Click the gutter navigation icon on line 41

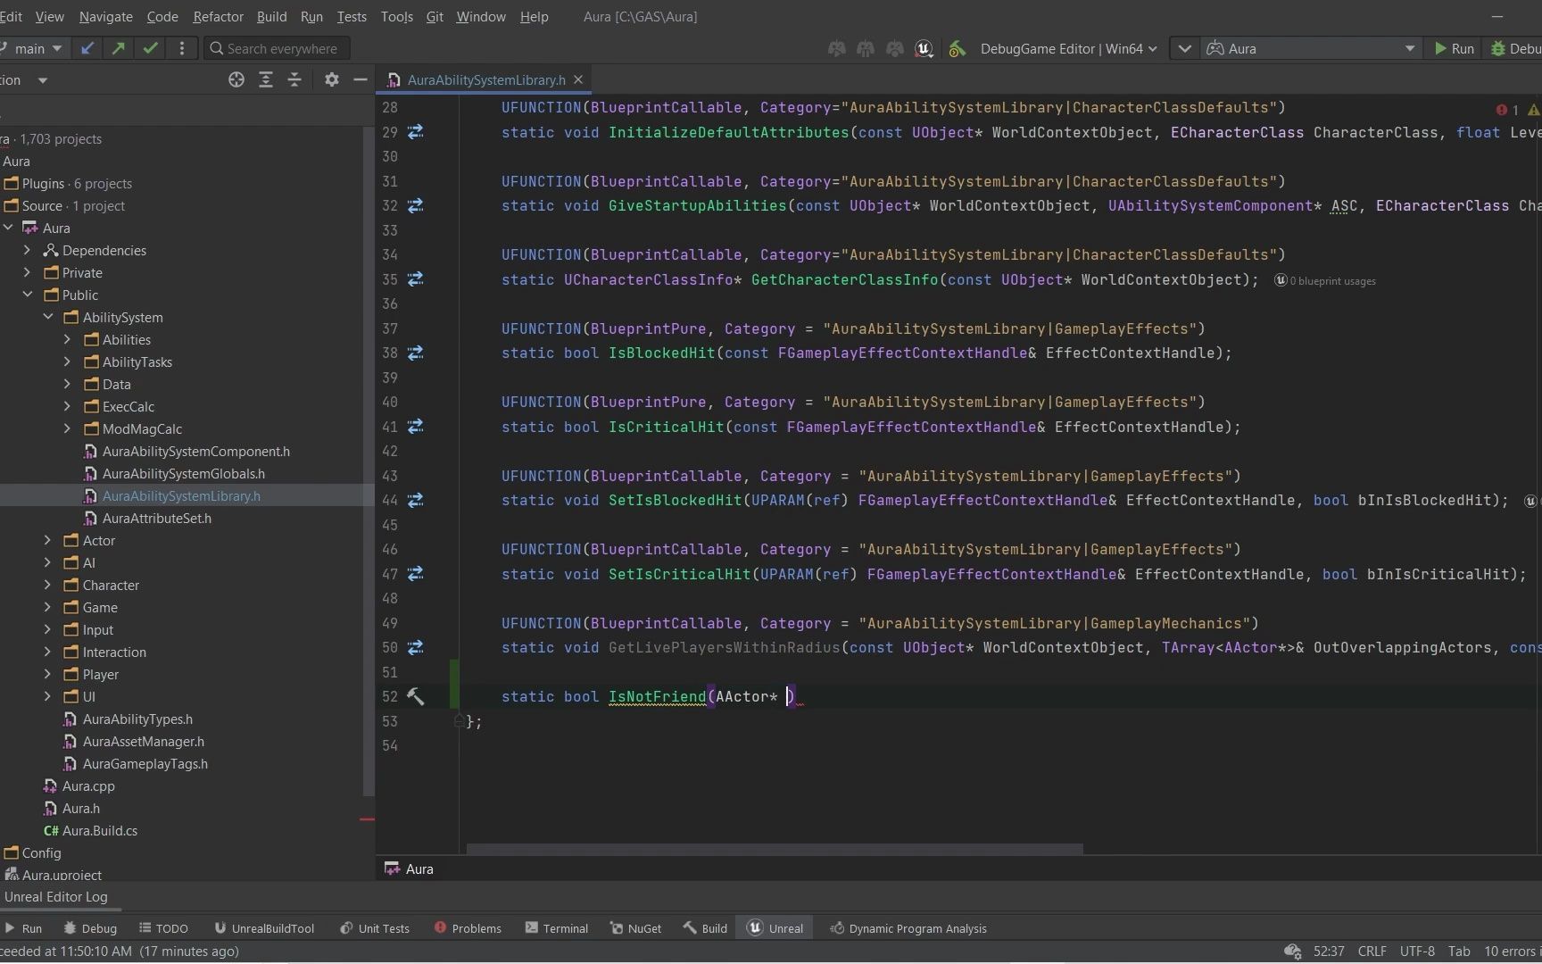(415, 427)
